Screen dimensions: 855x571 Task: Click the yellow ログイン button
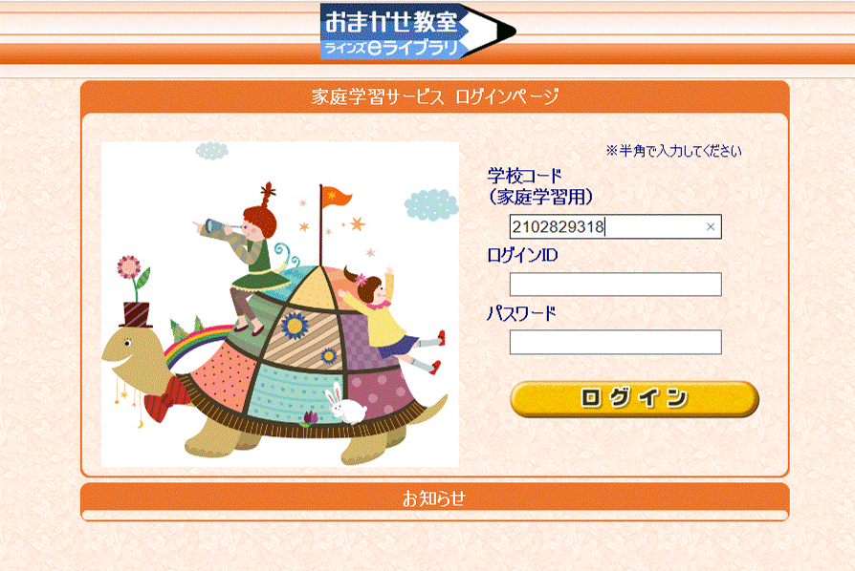(x=634, y=398)
